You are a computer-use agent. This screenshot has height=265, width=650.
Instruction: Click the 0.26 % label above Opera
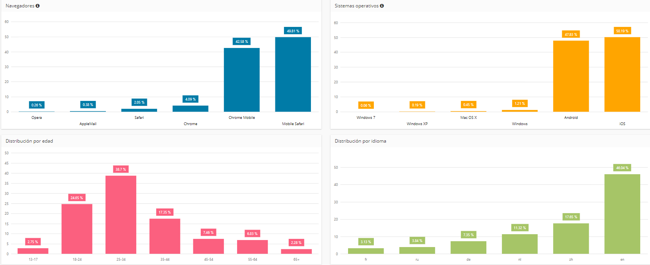pyautogui.click(x=37, y=105)
